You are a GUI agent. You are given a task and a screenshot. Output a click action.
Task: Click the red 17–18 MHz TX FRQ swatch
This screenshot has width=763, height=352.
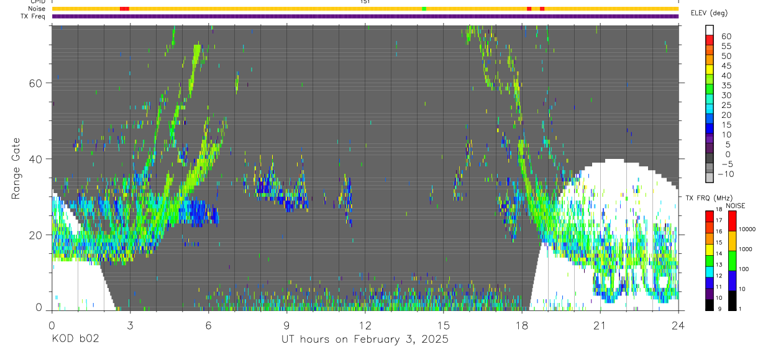tap(710, 216)
